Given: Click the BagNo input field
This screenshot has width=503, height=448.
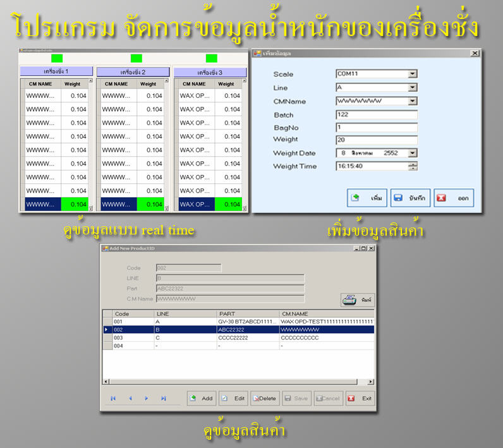Looking at the screenshot, I should (377, 127).
